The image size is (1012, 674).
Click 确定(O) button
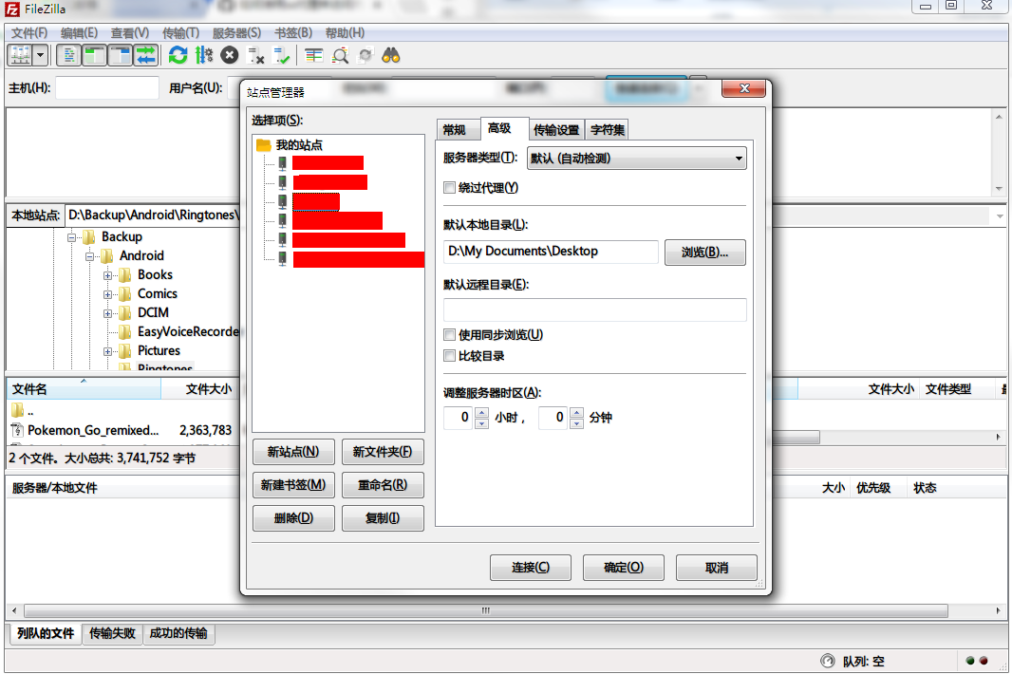624,568
